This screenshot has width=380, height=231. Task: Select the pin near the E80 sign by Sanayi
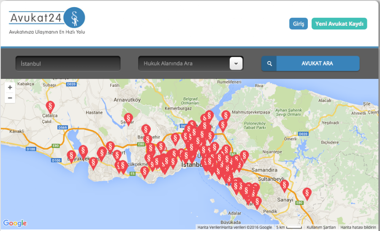[x=307, y=193]
